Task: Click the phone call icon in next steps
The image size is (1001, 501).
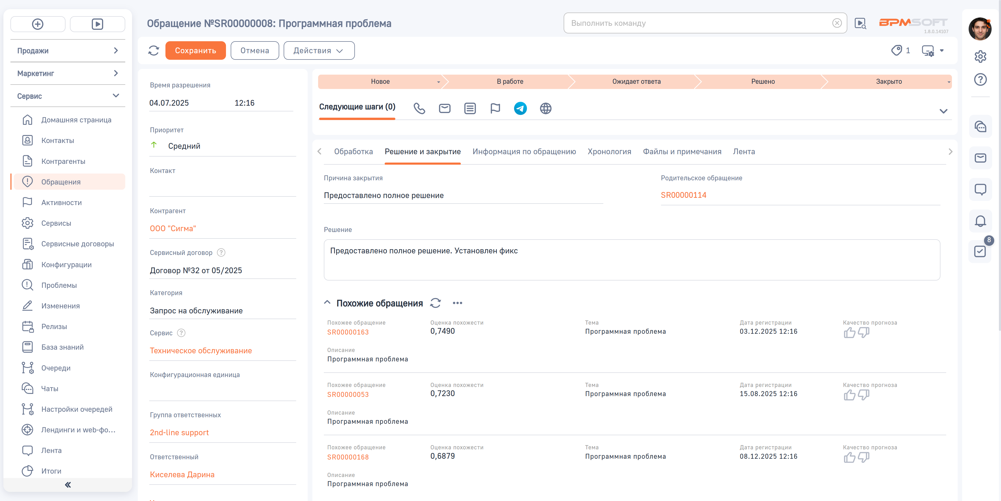Action: 419,108
